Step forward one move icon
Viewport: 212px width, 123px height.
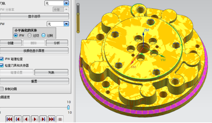pyautogui.click(x=43, y=119)
